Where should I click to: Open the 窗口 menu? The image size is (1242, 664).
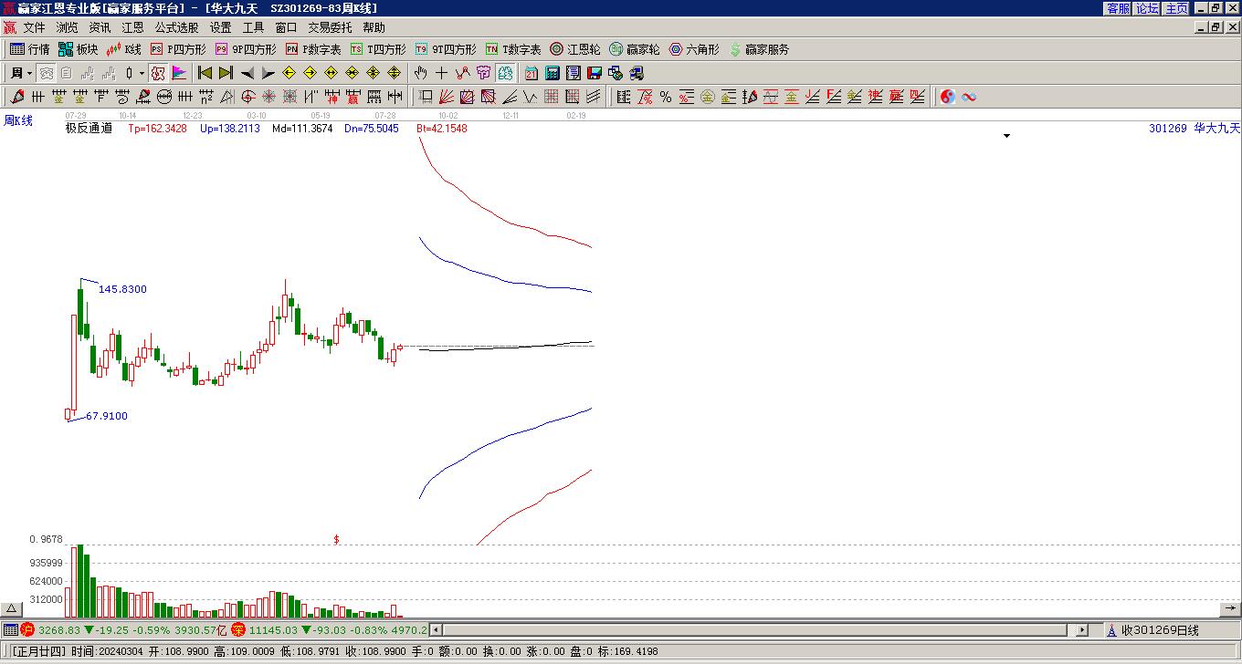[x=286, y=28]
